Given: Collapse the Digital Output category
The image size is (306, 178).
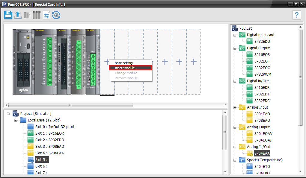Looking at the screenshot, I should point(235,48).
